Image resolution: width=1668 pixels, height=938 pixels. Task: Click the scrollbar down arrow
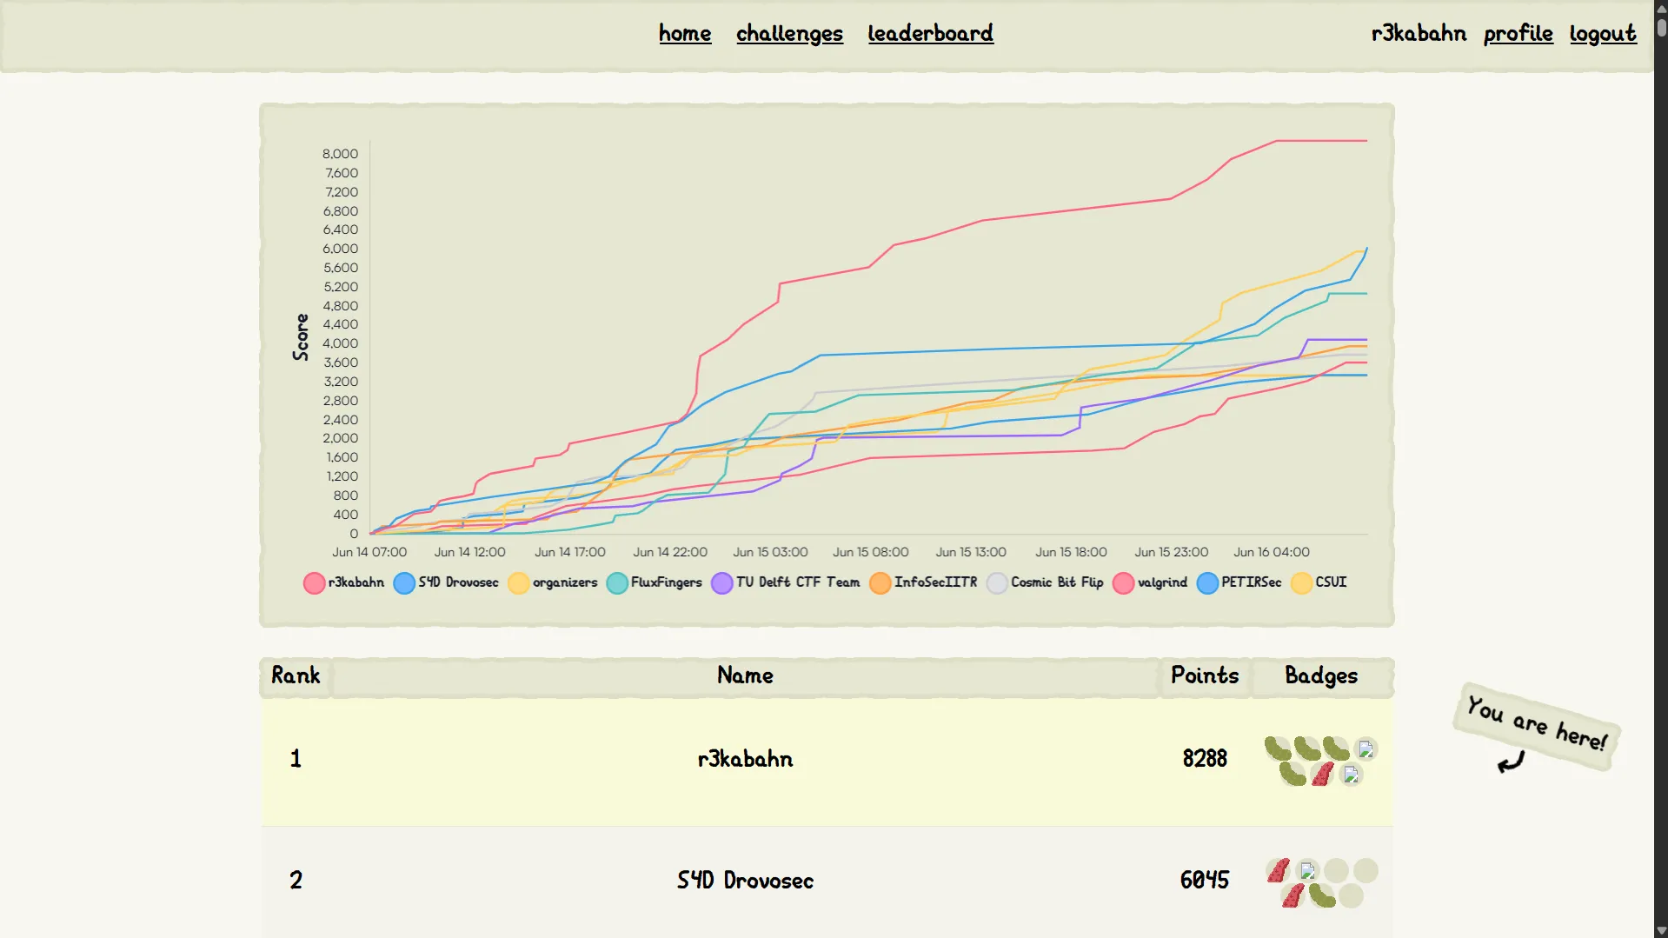(1661, 930)
